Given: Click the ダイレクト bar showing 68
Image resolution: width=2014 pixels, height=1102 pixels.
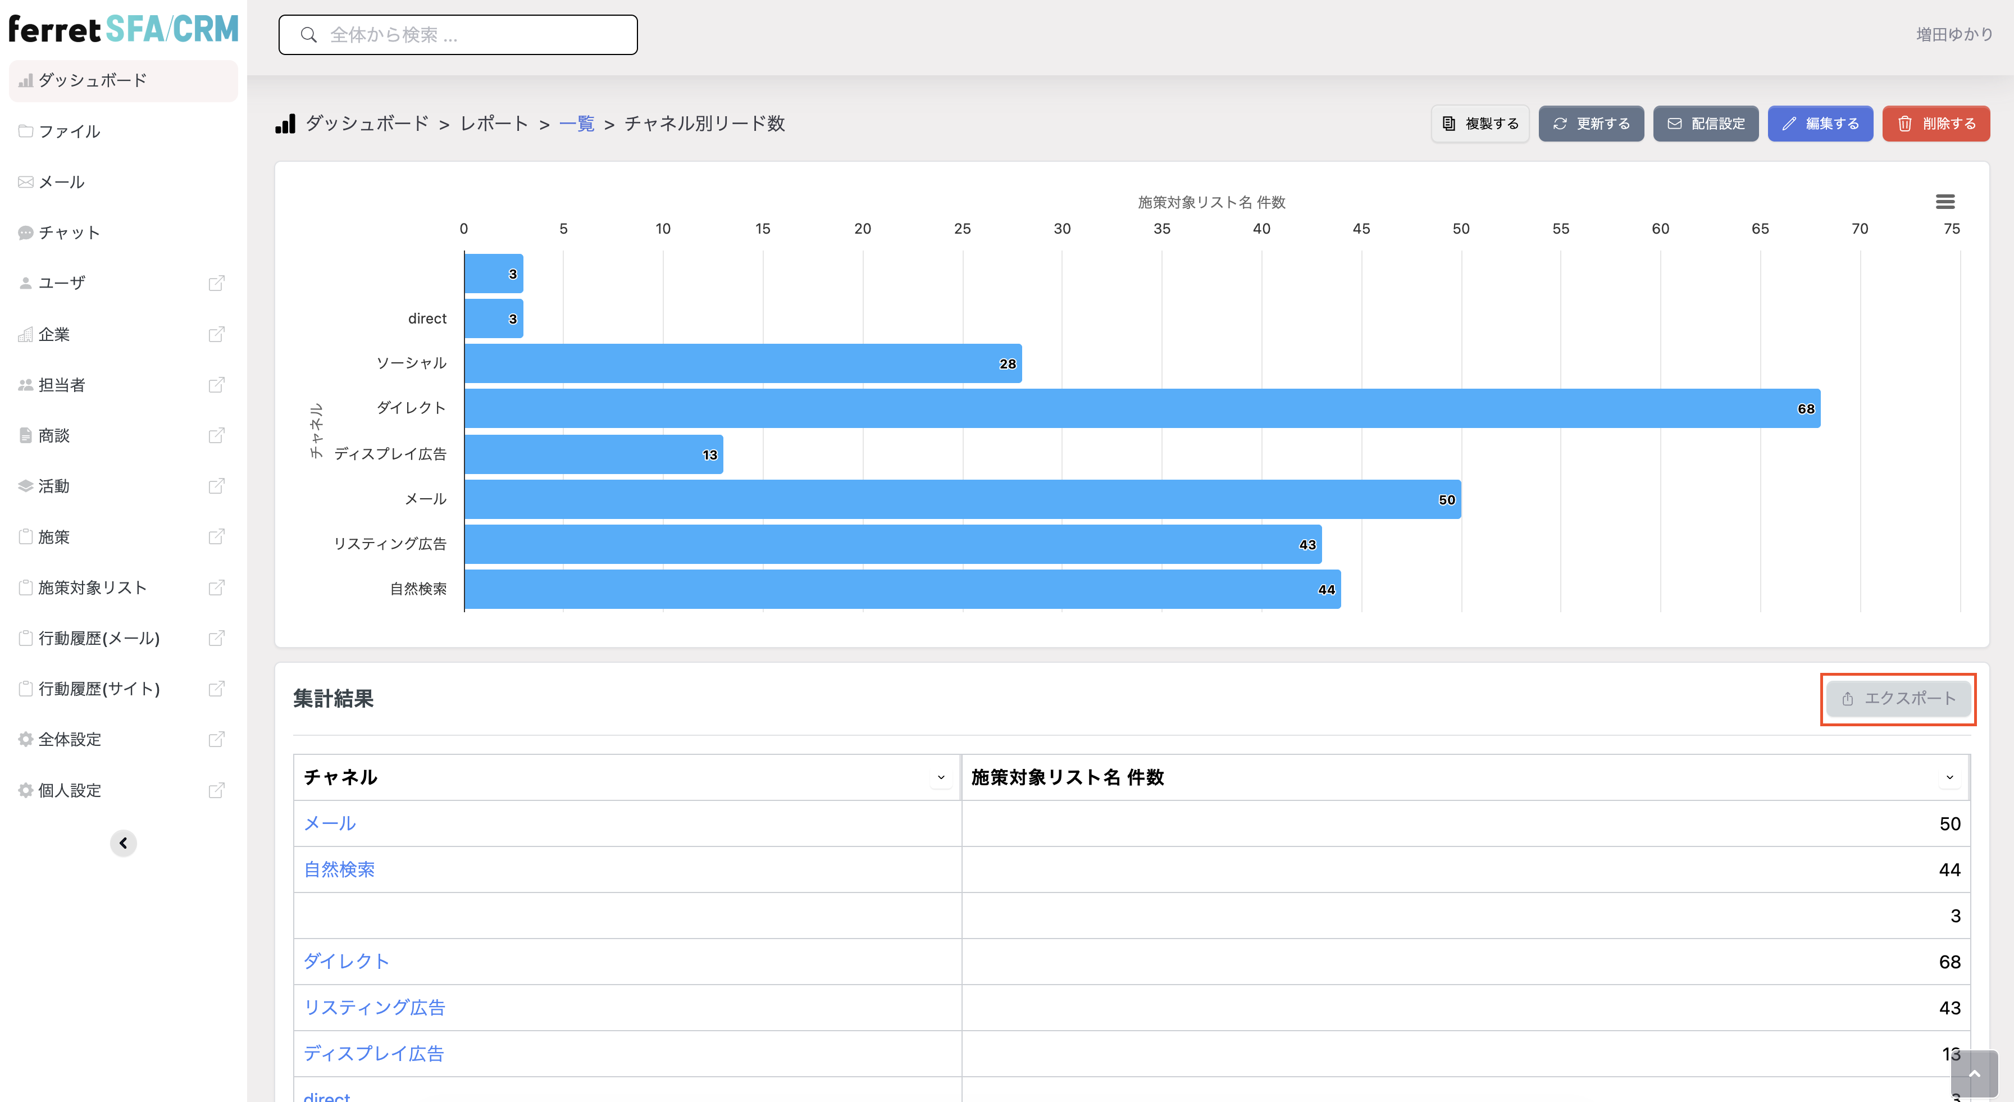Looking at the screenshot, I should pos(1141,408).
